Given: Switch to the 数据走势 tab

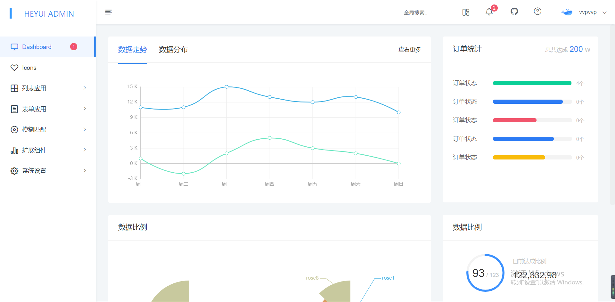Looking at the screenshot, I should tap(133, 50).
